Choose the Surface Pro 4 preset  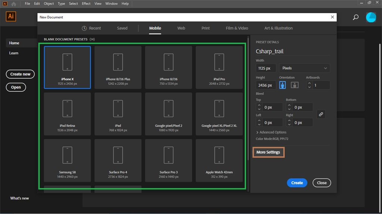tap(118, 160)
